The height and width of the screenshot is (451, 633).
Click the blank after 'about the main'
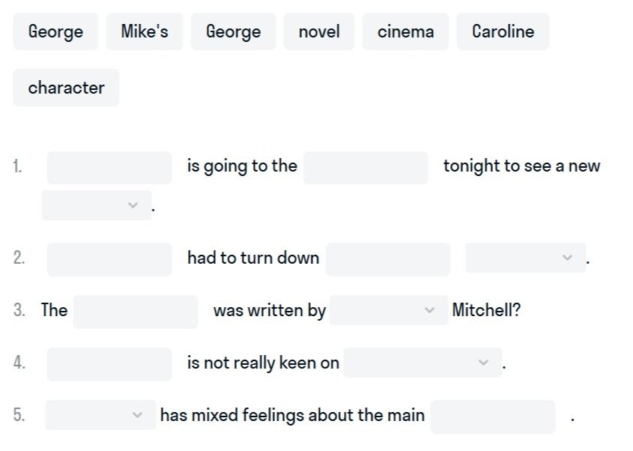[493, 417]
